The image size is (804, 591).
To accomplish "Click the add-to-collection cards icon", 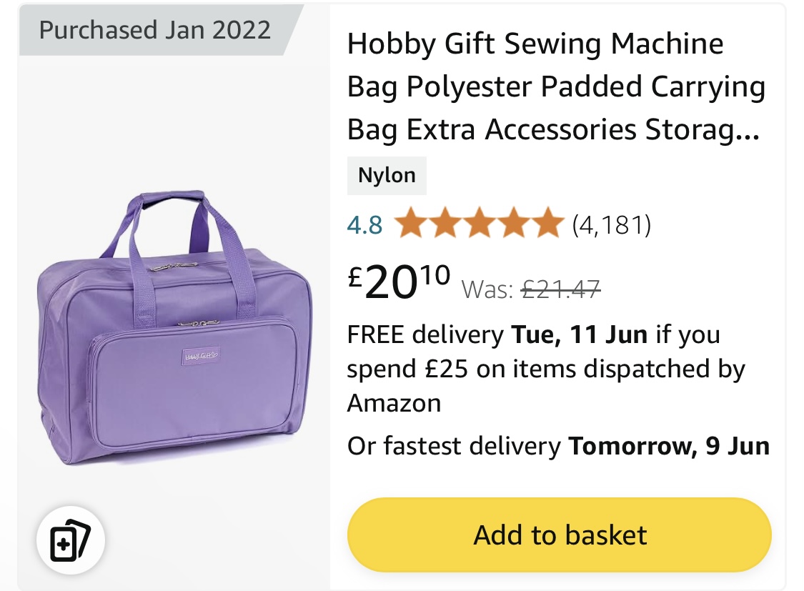I will point(70,540).
